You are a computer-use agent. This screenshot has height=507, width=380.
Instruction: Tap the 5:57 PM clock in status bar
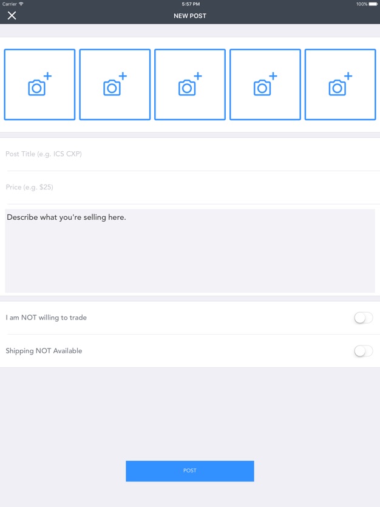(x=191, y=4)
